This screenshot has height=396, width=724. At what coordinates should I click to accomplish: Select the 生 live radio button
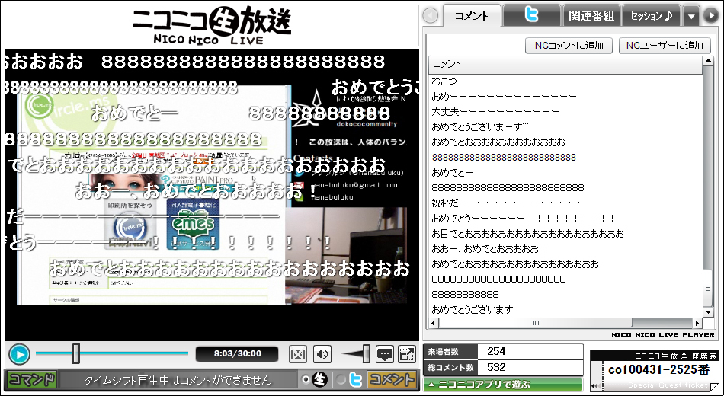[x=306, y=380]
